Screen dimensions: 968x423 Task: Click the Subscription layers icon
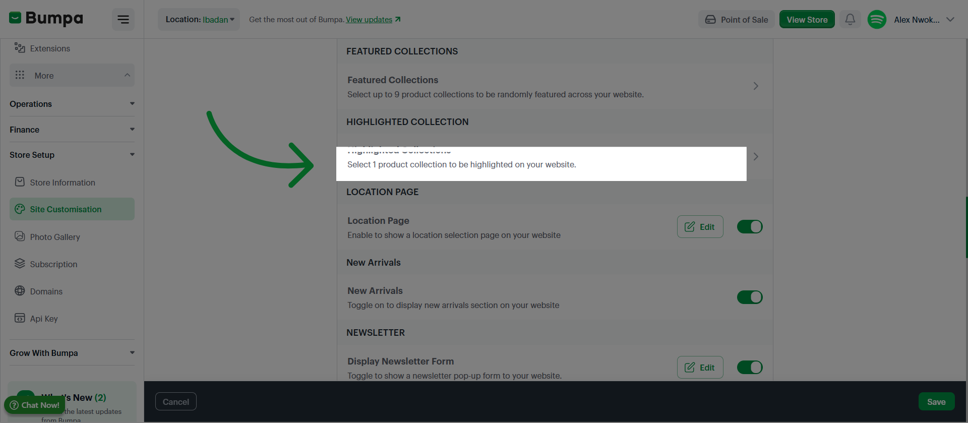click(x=20, y=264)
